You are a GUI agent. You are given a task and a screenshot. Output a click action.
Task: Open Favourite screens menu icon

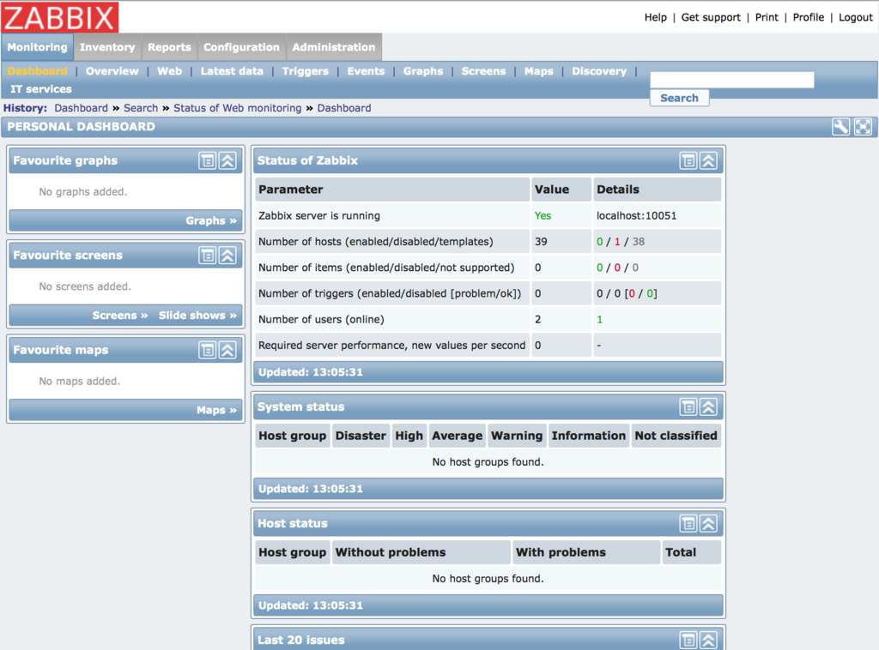coord(208,256)
